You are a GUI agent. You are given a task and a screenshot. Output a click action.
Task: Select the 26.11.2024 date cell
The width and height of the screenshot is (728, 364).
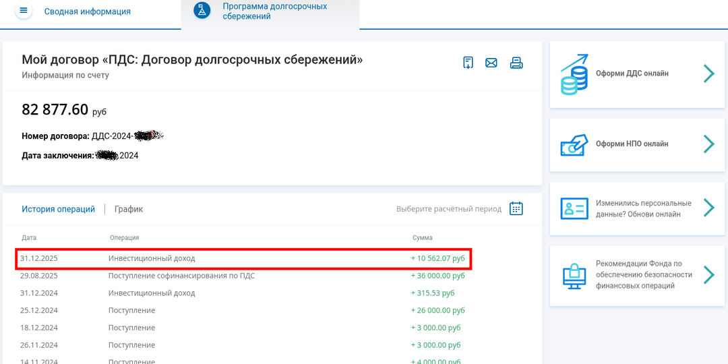(x=39, y=345)
